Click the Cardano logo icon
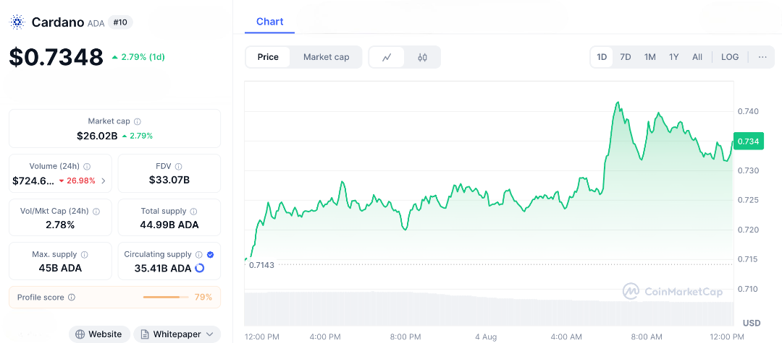The image size is (782, 343). pos(17,22)
